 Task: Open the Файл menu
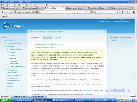click(3, 5)
